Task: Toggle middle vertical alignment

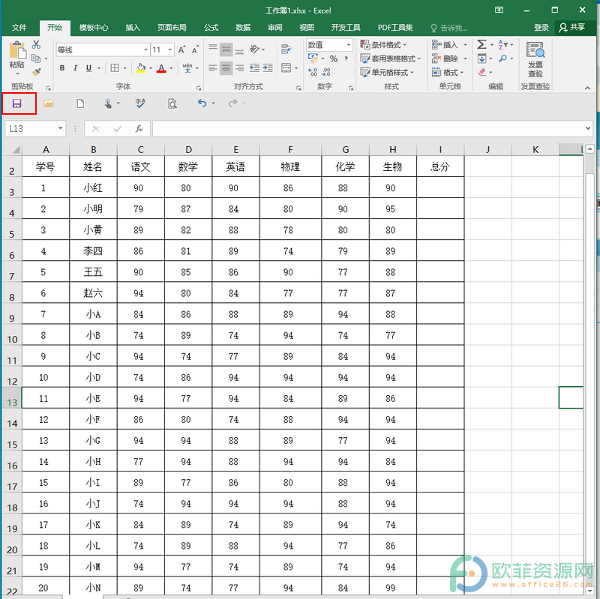Action: [226, 49]
